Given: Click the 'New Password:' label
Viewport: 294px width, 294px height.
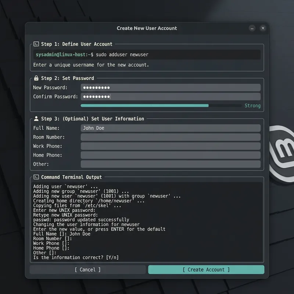Looking at the screenshot, I should (50, 87).
